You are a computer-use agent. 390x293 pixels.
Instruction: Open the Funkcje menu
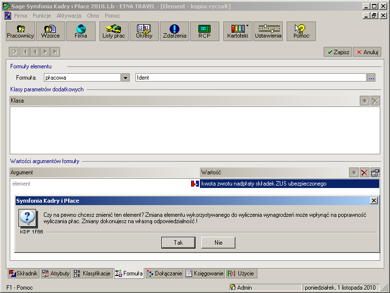[42, 16]
